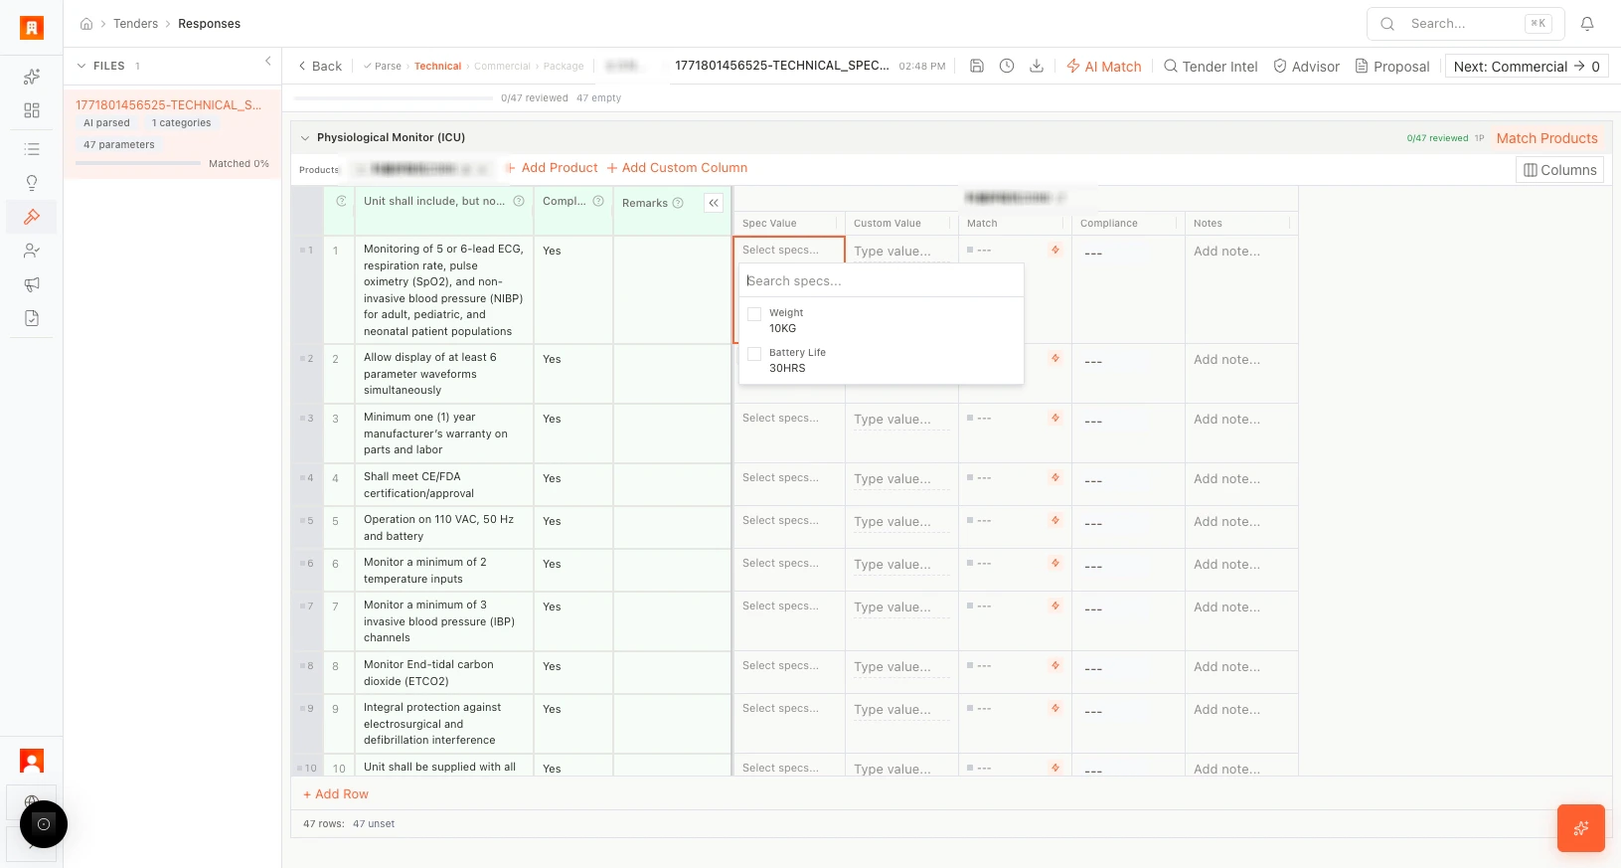Click the black circular record button
The height and width of the screenshot is (868, 1621).
(44, 824)
